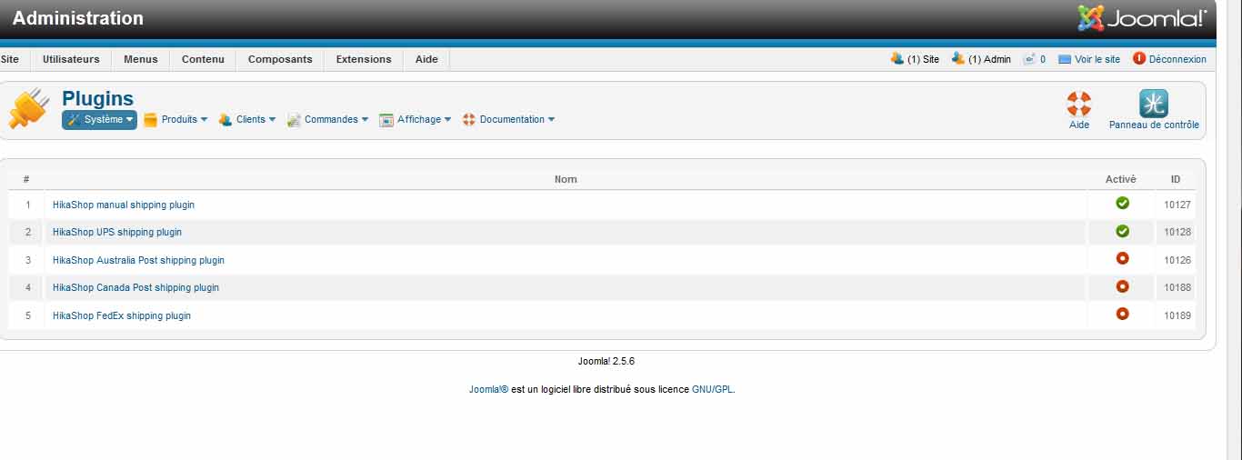This screenshot has height=460, width=1242.
Task: Click the Plugins plug icon
Action: [29, 108]
